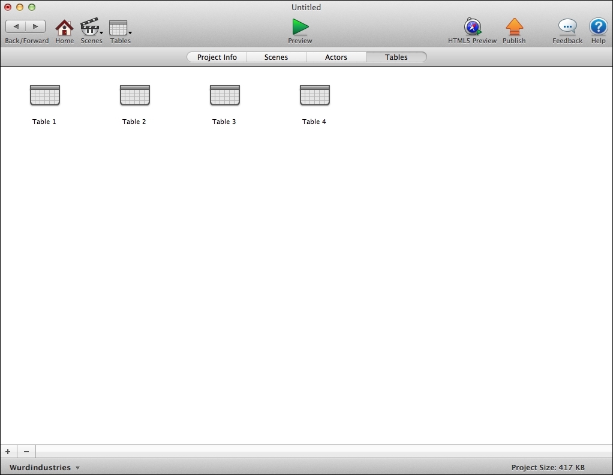Screen dimensions: 613x475
Task: Click the Table 3 name label
Action: point(224,122)
